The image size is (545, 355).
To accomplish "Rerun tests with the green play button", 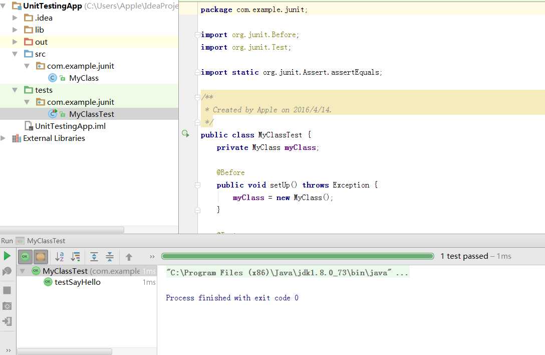I will 7,256.
